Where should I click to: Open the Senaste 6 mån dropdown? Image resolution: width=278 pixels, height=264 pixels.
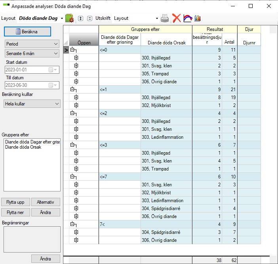point(32,54)
